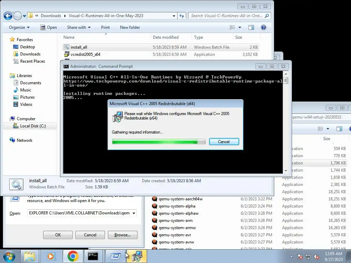Click Cancel in the Run dialog
This screenshot has height=263, width=351.
click(x=90, y=235)
